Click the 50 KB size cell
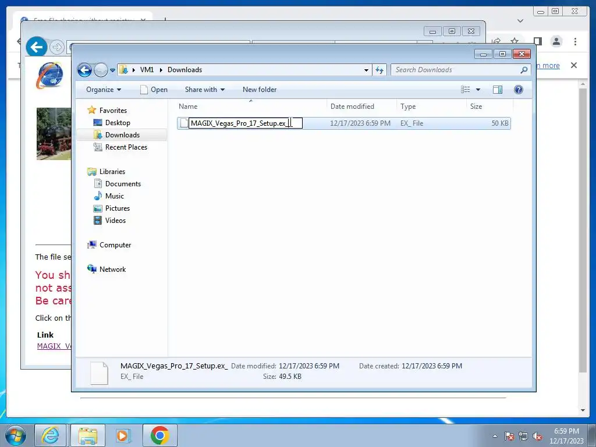The image size is (596, 447). (x=499, y=123)
